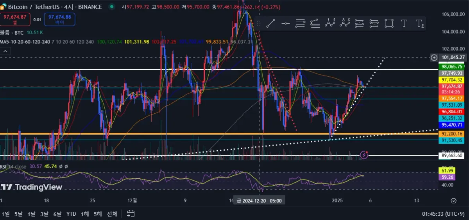Select the Horizontal Line drawing tool
Viewport: 469px width, 220px height.
(x=285, y=24)
